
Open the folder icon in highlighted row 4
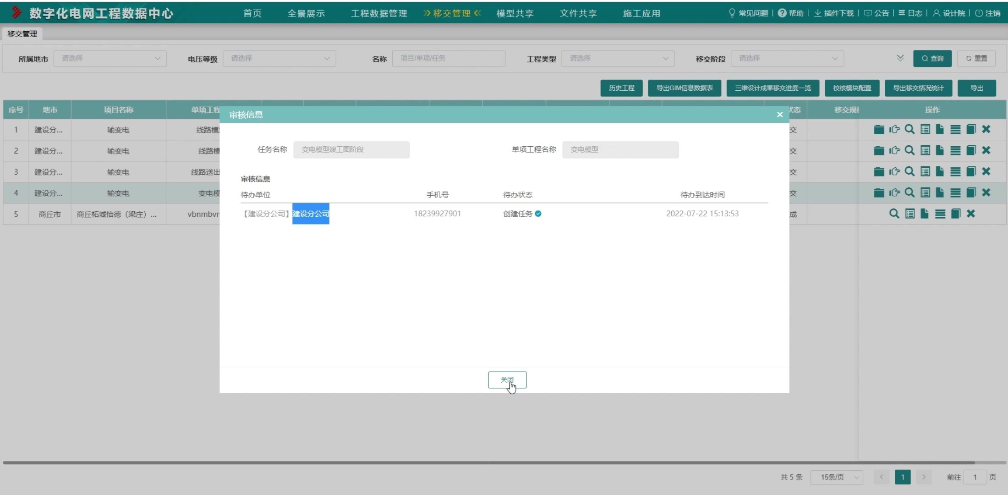click(x=879, y=192)
